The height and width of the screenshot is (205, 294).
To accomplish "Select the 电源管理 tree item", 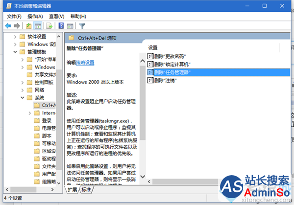I will 49,128.
